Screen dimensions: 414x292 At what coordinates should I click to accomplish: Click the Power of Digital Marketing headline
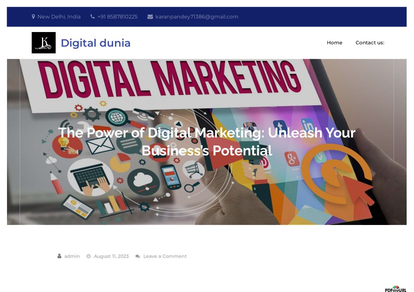point(207,141)
